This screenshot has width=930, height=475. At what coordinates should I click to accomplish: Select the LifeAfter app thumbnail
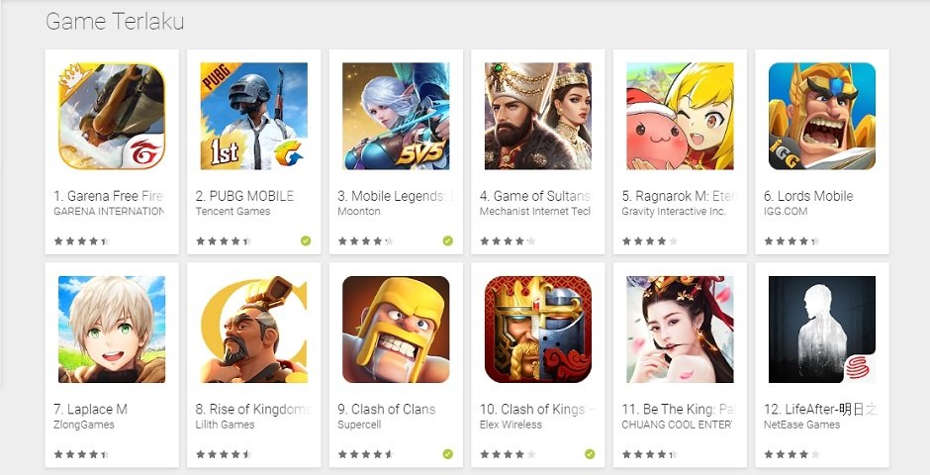coord(822,330)
